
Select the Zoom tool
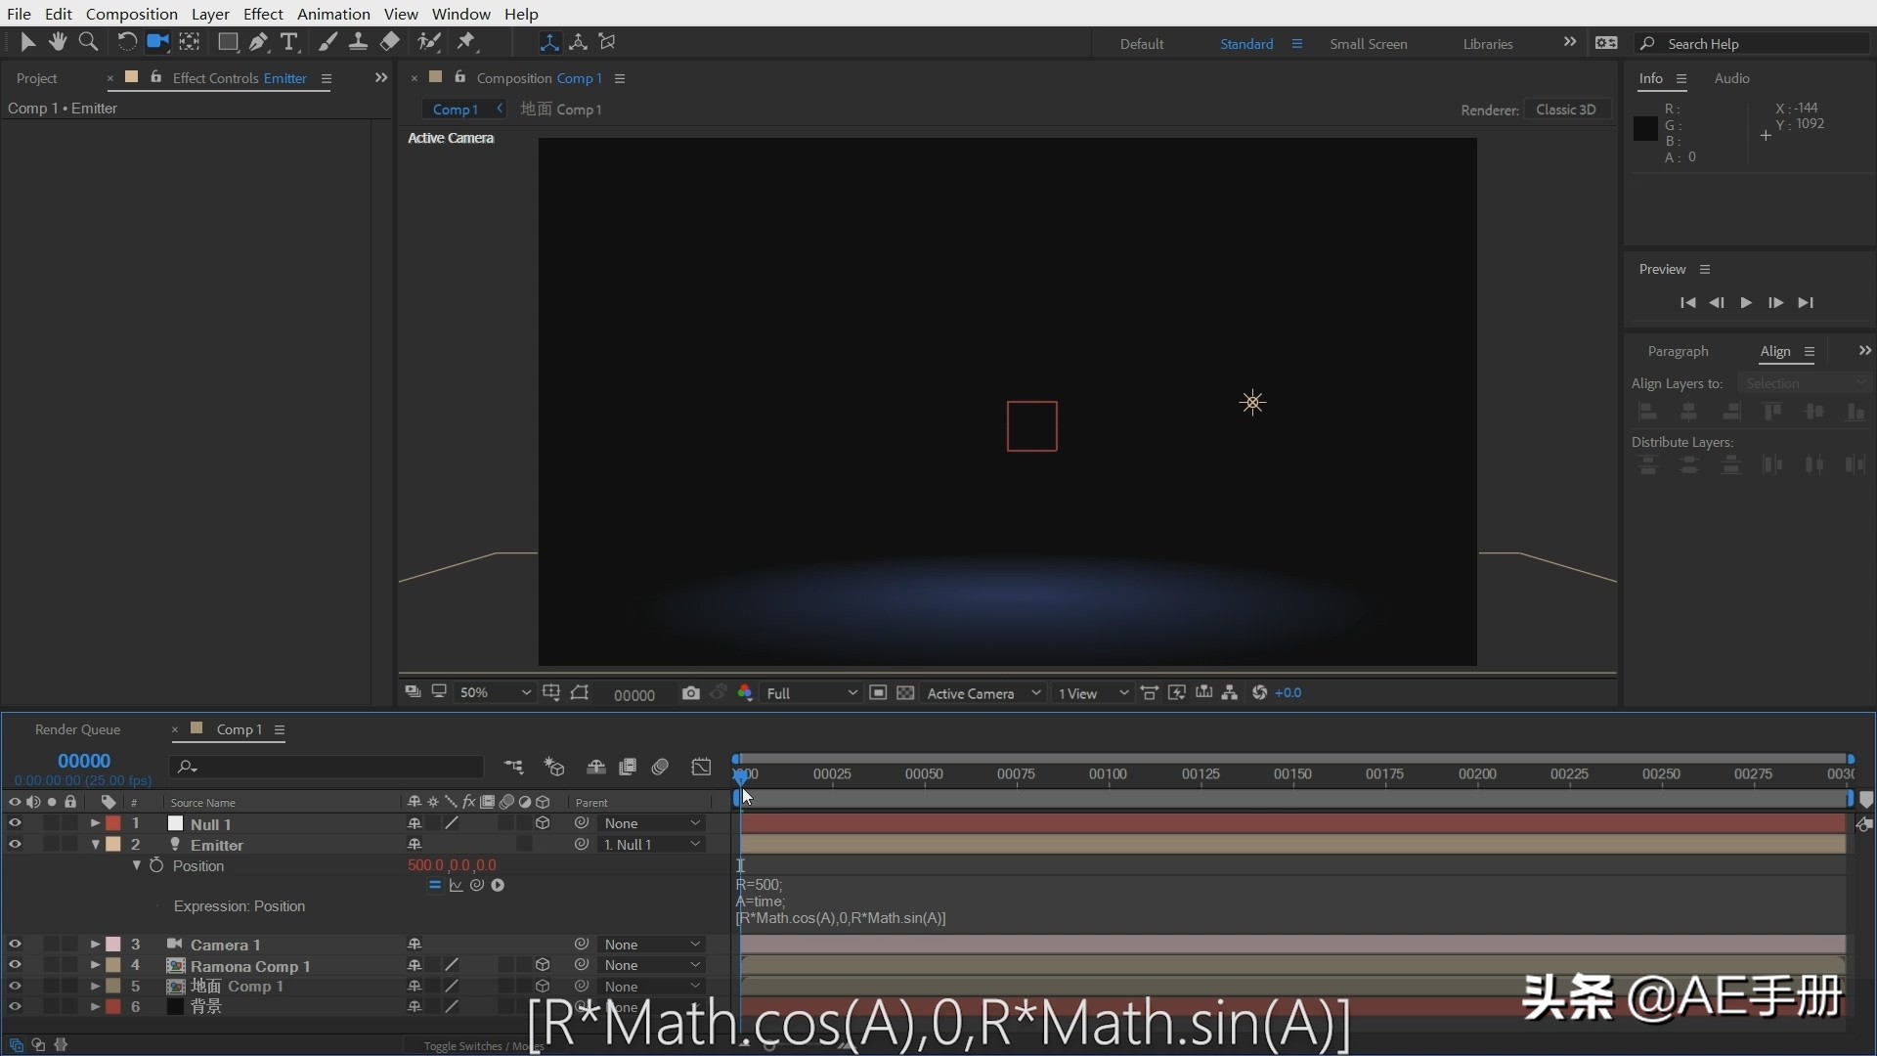[x=88, y=41]
